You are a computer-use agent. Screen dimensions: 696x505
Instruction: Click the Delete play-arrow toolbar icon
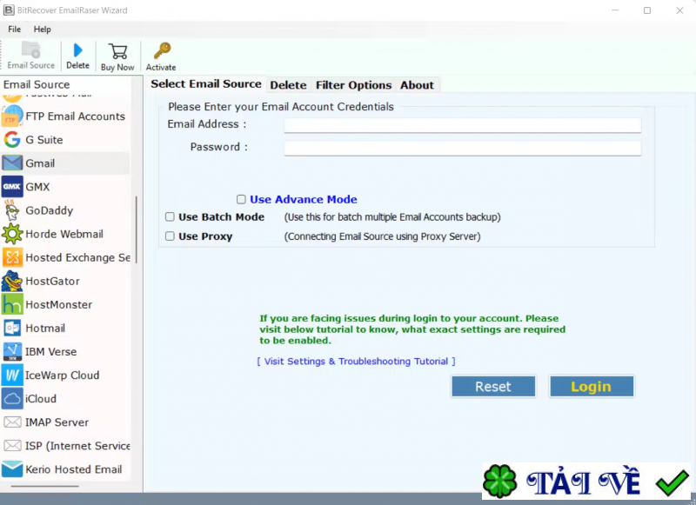coord(78,50)
